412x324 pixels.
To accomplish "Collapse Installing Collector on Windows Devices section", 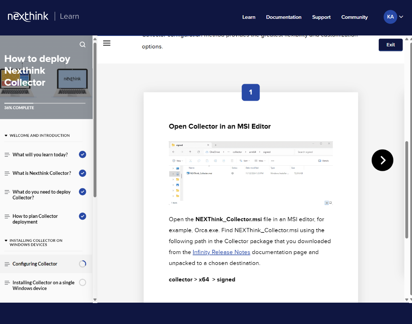I will [6, 240].
